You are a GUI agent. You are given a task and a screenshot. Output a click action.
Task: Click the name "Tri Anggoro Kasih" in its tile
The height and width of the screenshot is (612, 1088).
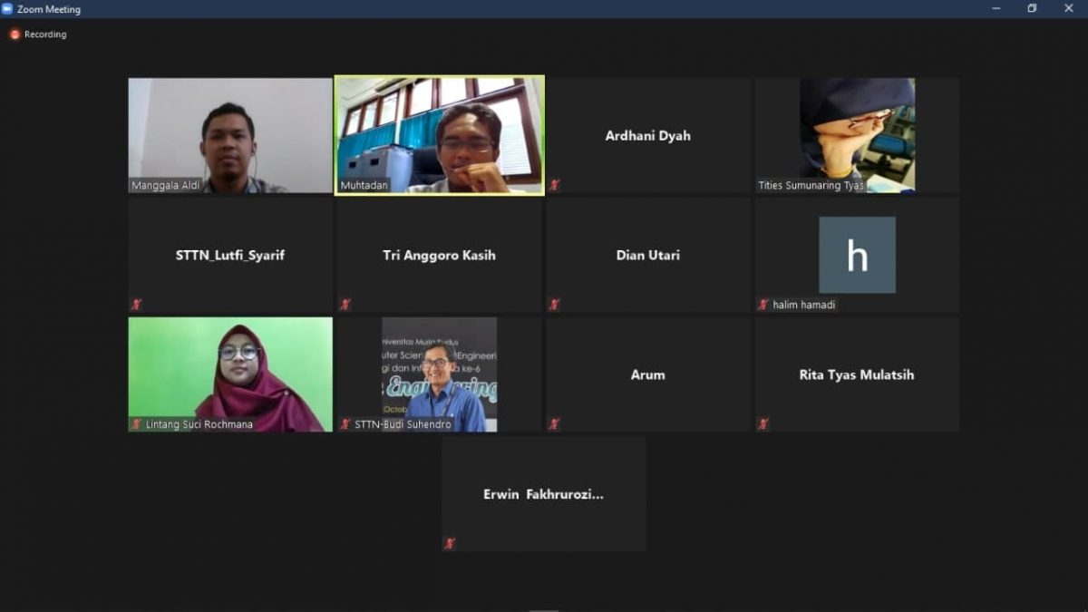[x=440, y=256]
